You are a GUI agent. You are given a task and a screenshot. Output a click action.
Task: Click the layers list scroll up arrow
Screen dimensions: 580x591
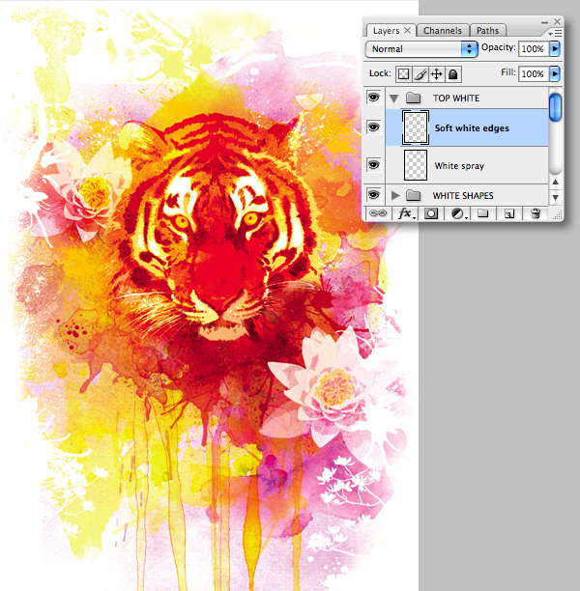tap(555, 182)
